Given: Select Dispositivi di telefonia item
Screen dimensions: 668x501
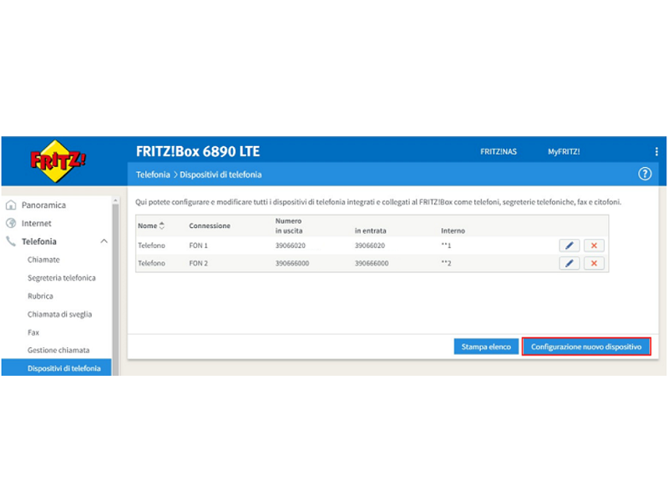Looking at the screenshot, I should [x=56, y=368].
